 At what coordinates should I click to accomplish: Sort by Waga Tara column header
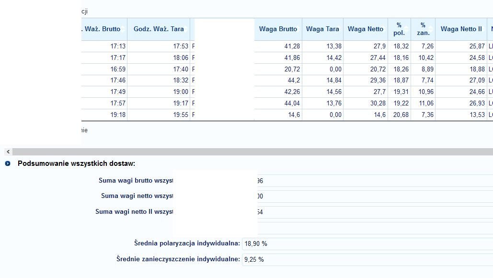[322, 29]
